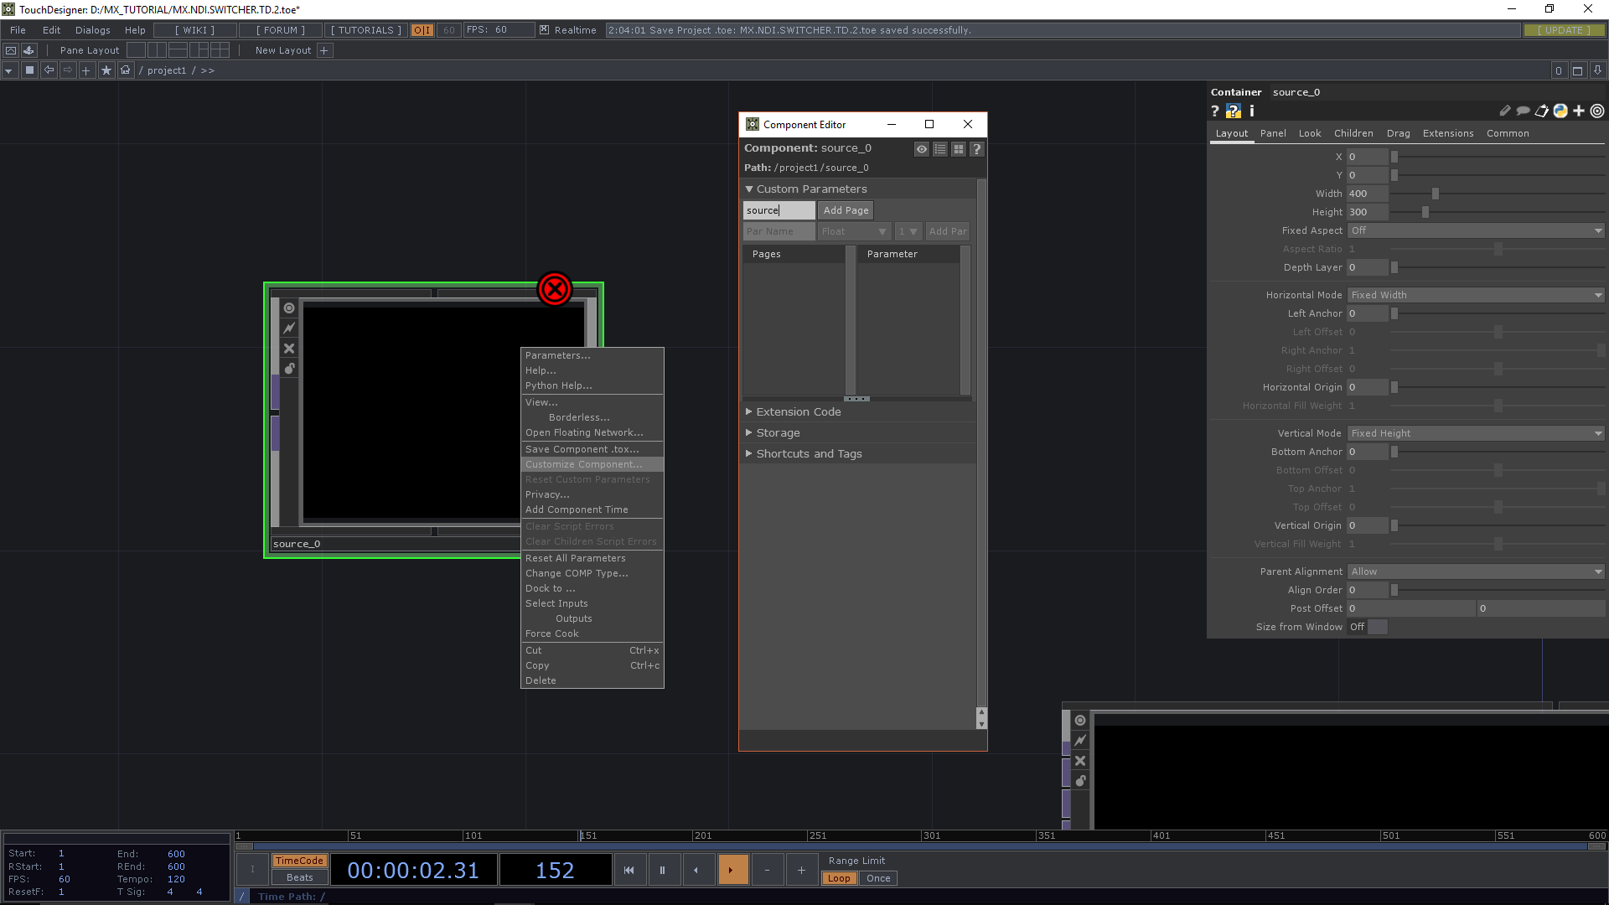This screenshot has width=1609, height=905.
Task: Click the plus icon in parameter panel header
Action: pyautogui.click(x=1579, y=111)
